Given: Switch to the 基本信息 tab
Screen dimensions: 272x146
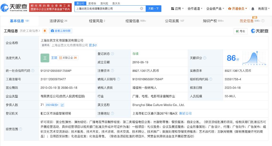Looking at the screenshot, I should click(x=19, y=21).
